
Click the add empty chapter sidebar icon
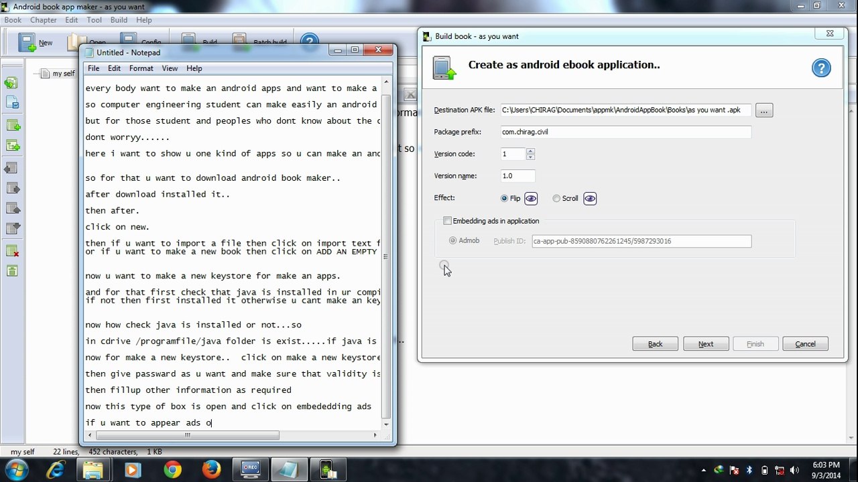click(x=12, y=125)
